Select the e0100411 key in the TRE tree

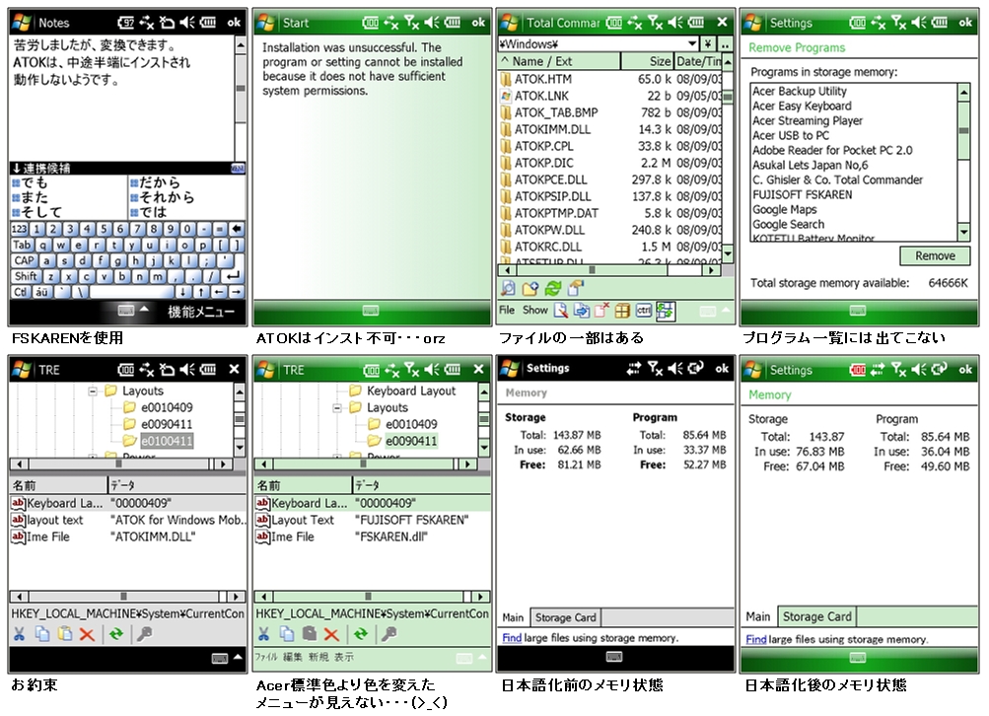tap(167, 441)
